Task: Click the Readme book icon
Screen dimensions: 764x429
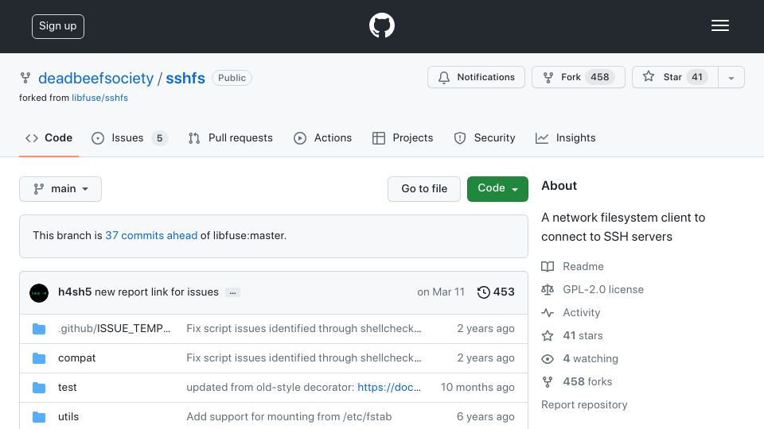Action: 548,267
